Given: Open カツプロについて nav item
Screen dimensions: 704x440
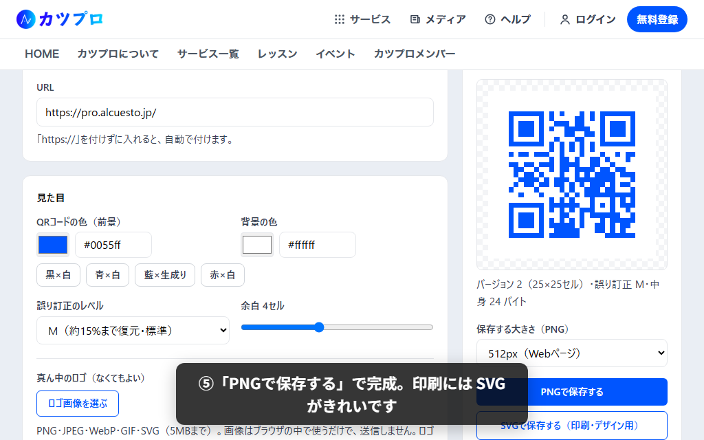Looking at the screenshot, I should click(x=118, y=54).
